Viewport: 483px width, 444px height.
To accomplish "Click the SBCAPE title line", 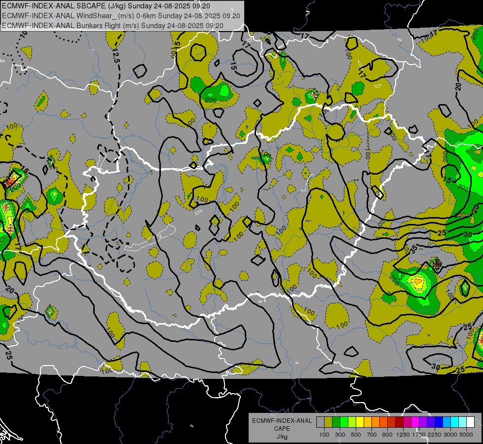I will (106, 6).
